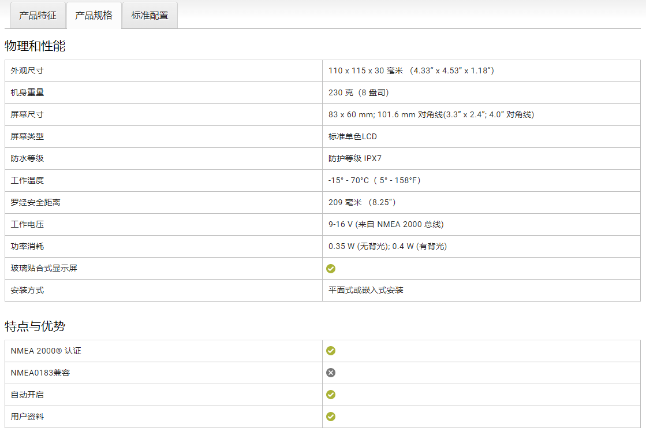Click the 物理和性能 section heading
This screenshot has height=431, width=646.
click(x=35, y=46)
